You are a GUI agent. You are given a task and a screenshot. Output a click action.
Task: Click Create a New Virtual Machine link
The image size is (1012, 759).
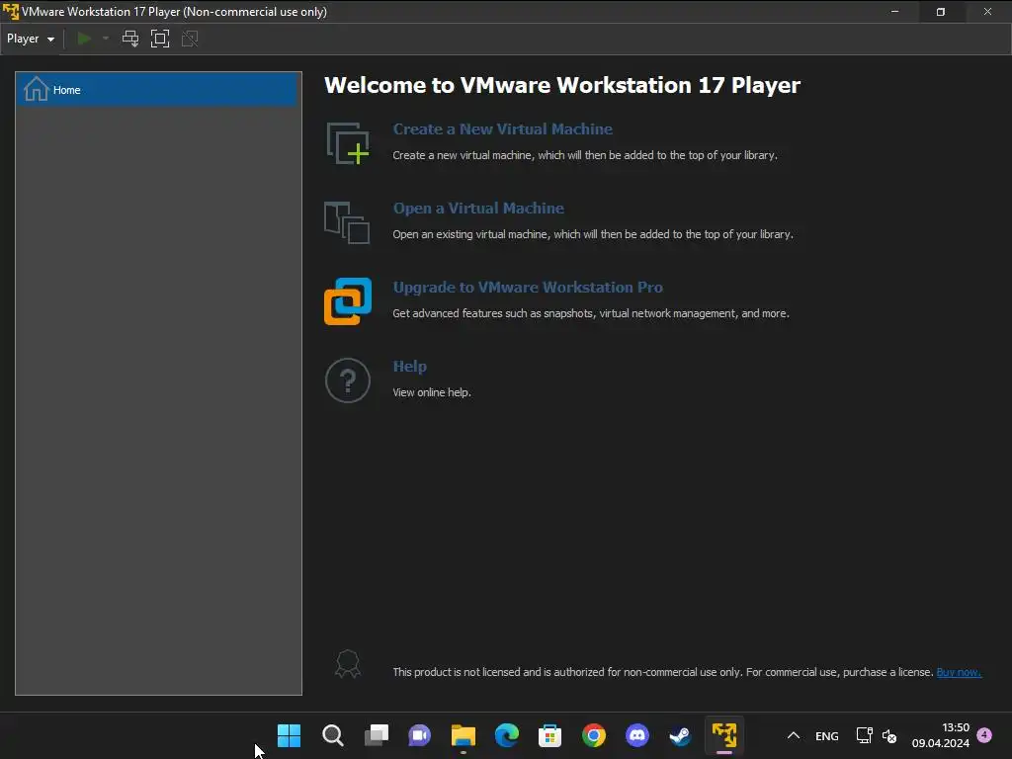pos(503,129)
